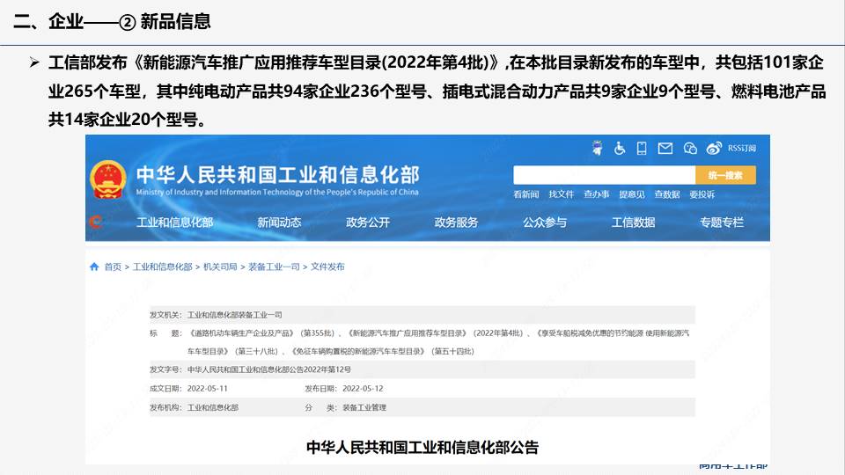This screenshot has height=475, width=845.
Task: Click the 发文字号 value 公告2022年第12号
Action: 269,369
